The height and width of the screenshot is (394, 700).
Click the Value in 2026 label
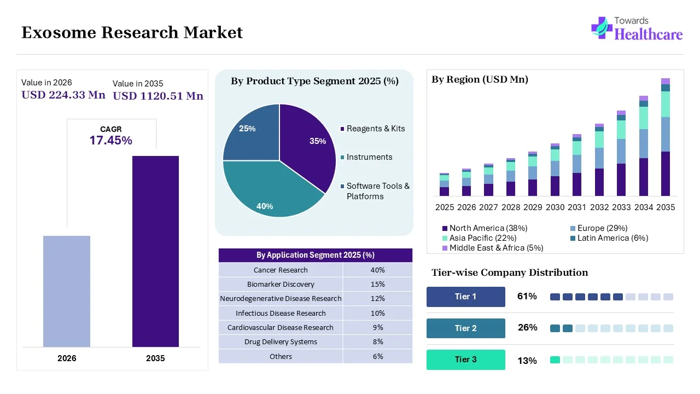[x=46, y=83]
